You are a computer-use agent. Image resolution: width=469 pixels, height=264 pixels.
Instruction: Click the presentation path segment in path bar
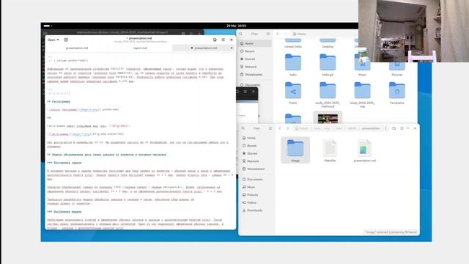(371, 128)
